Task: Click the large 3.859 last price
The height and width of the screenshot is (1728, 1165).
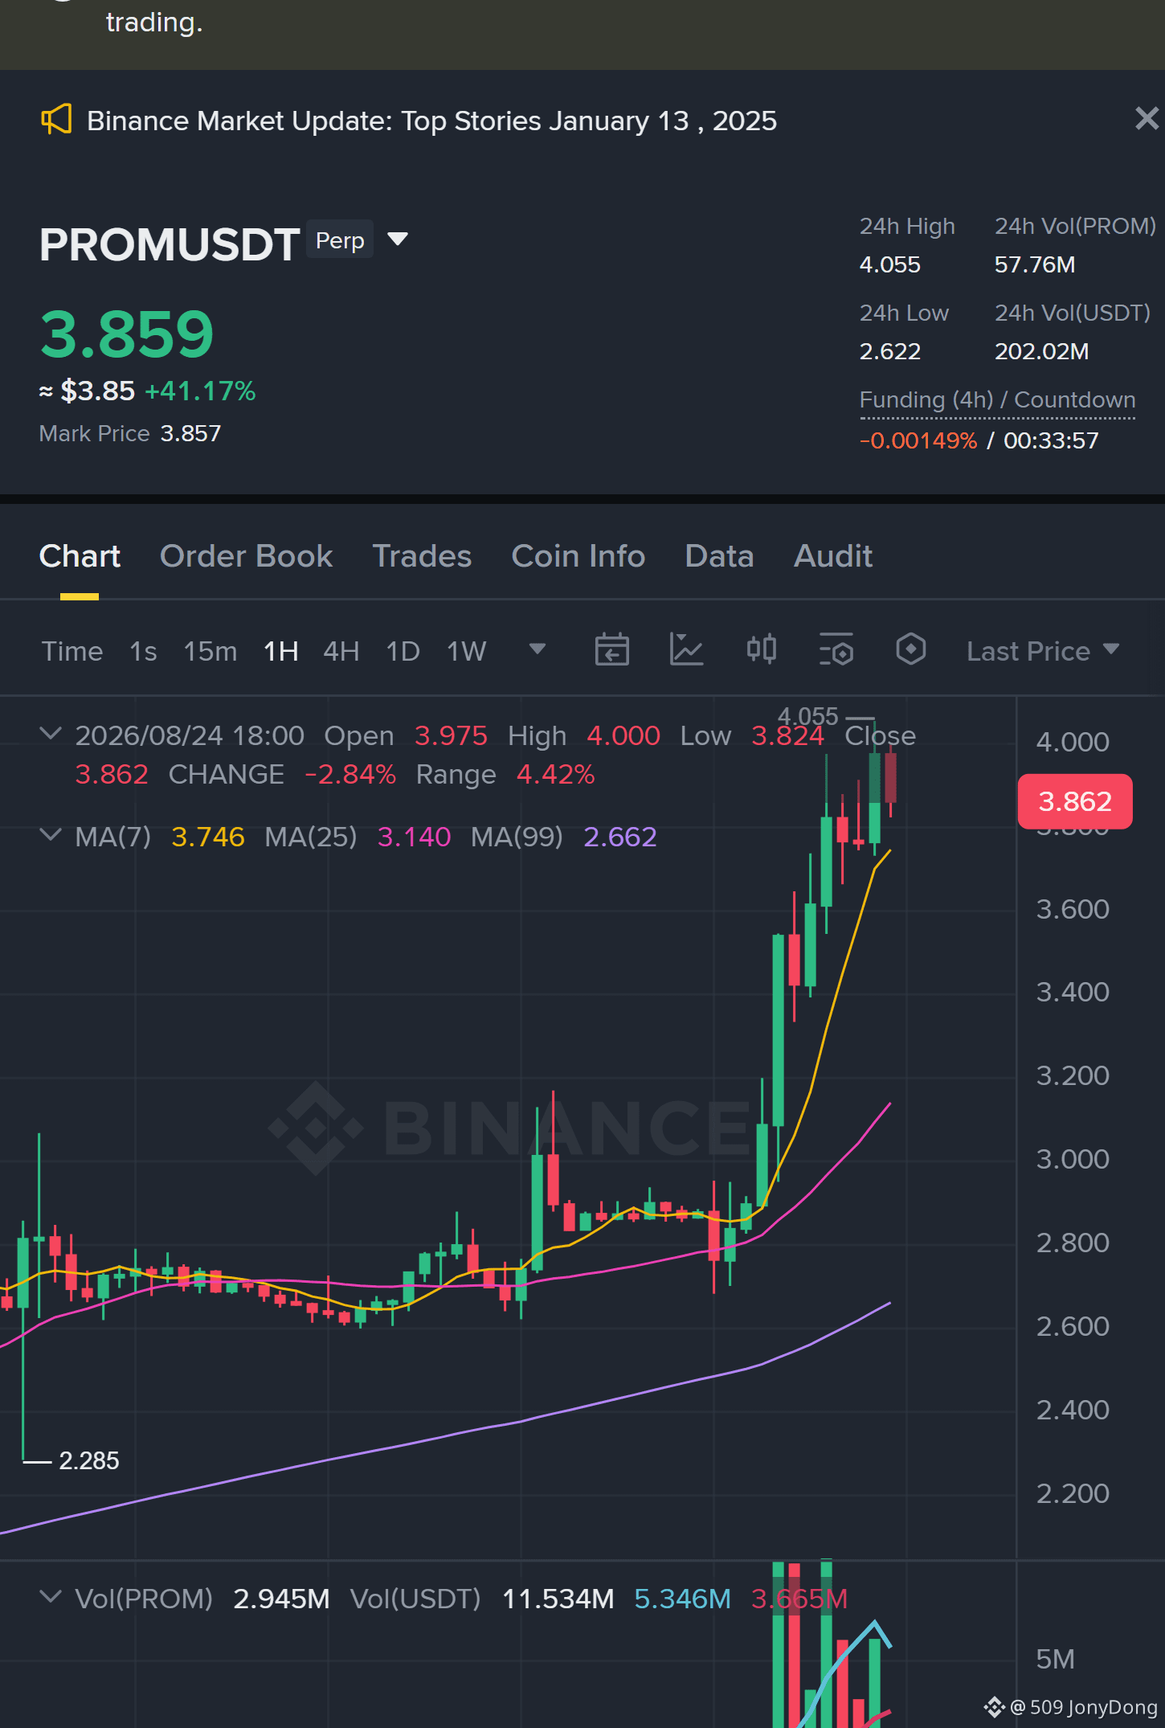Action: pyautogui.click(x=127, y=334)
